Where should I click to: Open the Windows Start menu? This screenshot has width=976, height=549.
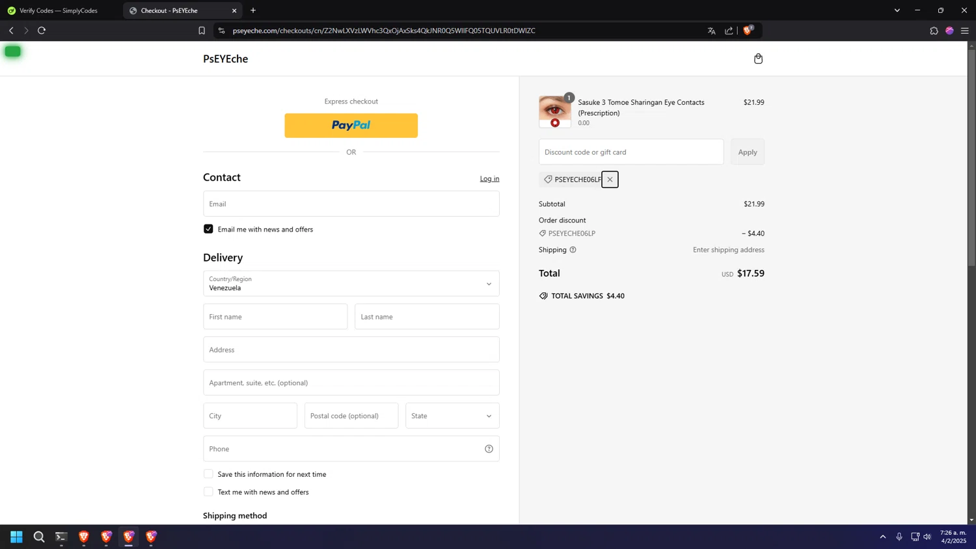click(x=16, y=537)
